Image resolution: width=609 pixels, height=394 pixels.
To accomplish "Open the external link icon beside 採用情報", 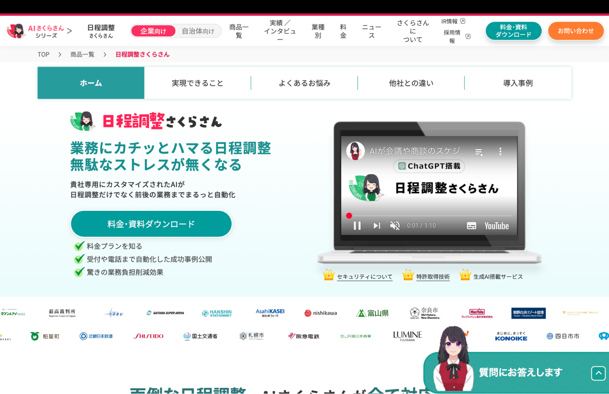I will pyautogui.click(x=468, y=36).
